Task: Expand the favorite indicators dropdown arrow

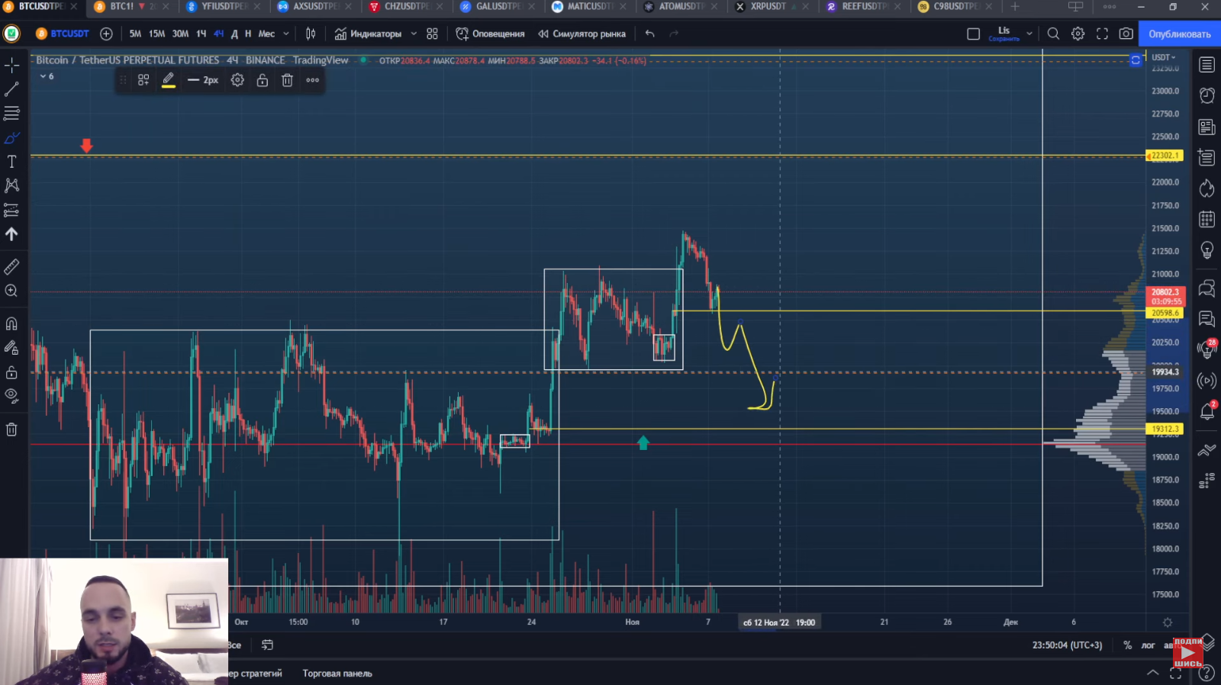Action: (414, 34)
